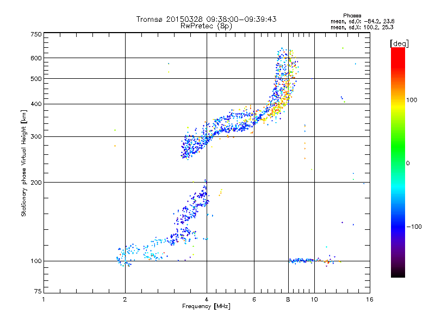Click the colorbar tick label '-100'
Viewport: 435px width, 326px height.
point(414,227)
